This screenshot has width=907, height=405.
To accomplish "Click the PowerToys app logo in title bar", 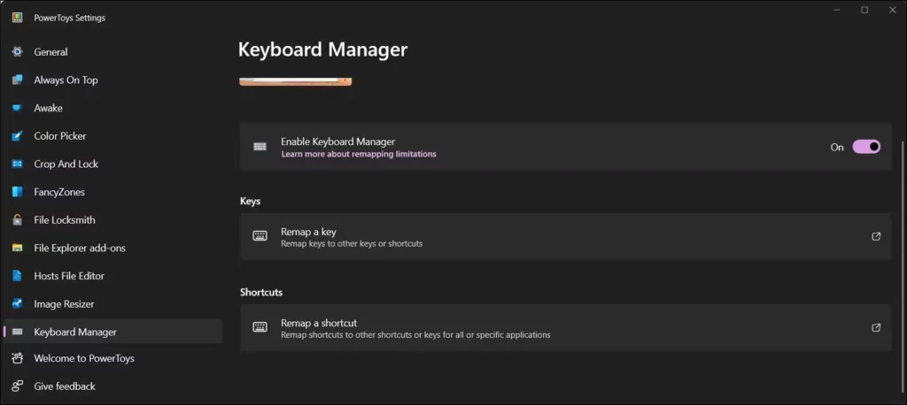I will pyautogui.click(x=18, y=18).
